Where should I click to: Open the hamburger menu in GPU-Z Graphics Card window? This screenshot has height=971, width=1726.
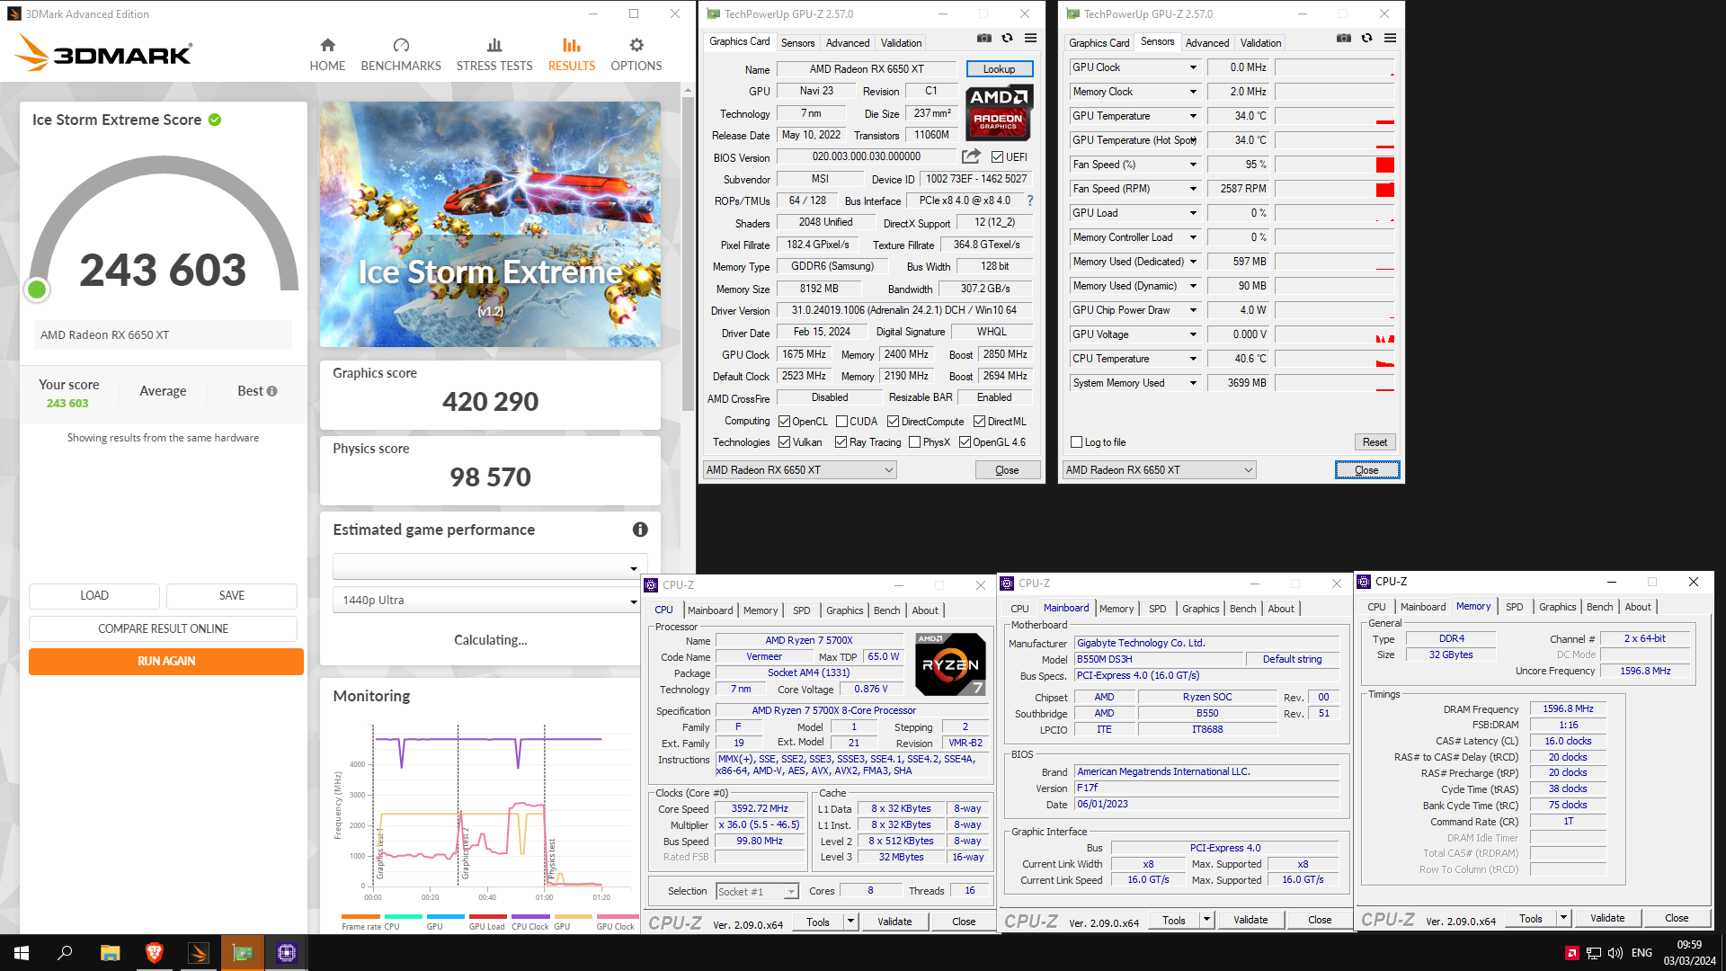[x=1031, y=39]
